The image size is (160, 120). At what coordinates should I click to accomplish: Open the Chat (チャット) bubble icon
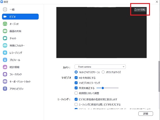[x=5, y=38]
